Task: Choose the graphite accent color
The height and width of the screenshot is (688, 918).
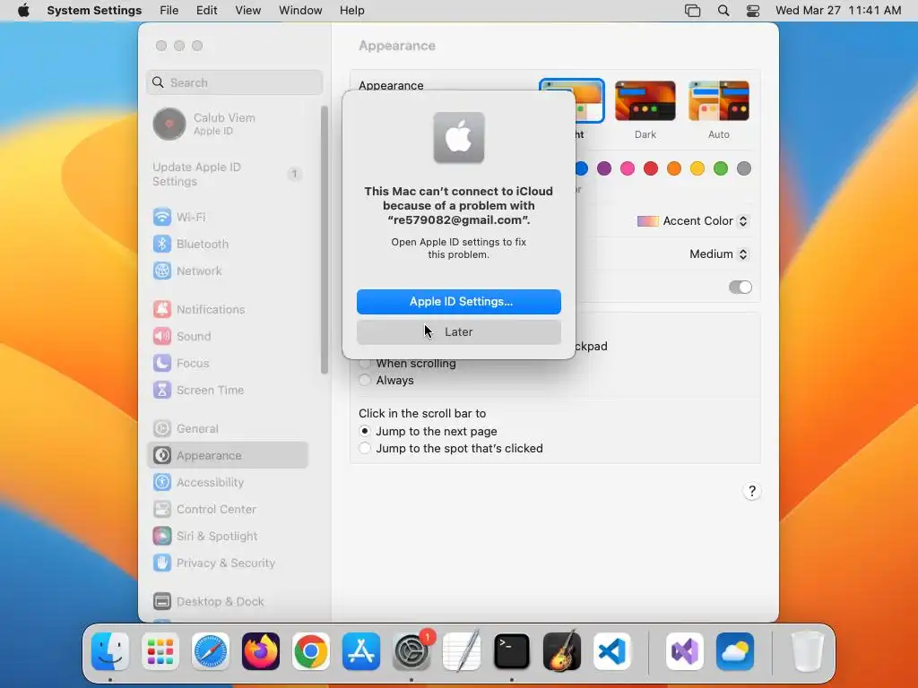Action: point(744,168)
